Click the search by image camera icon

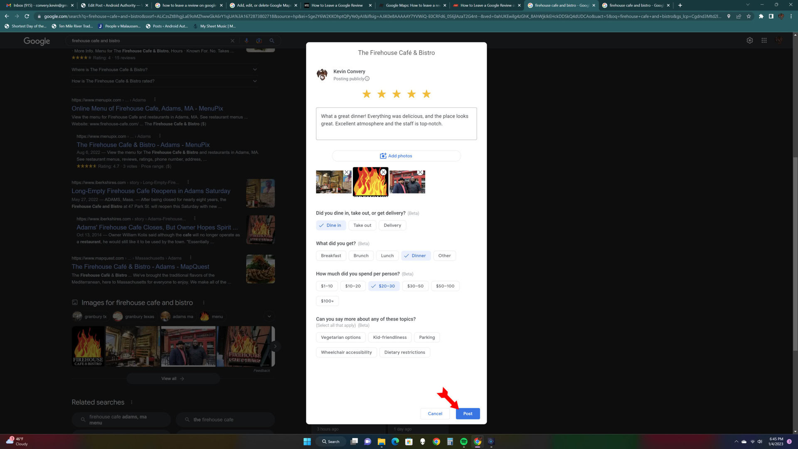click(259, 41)
